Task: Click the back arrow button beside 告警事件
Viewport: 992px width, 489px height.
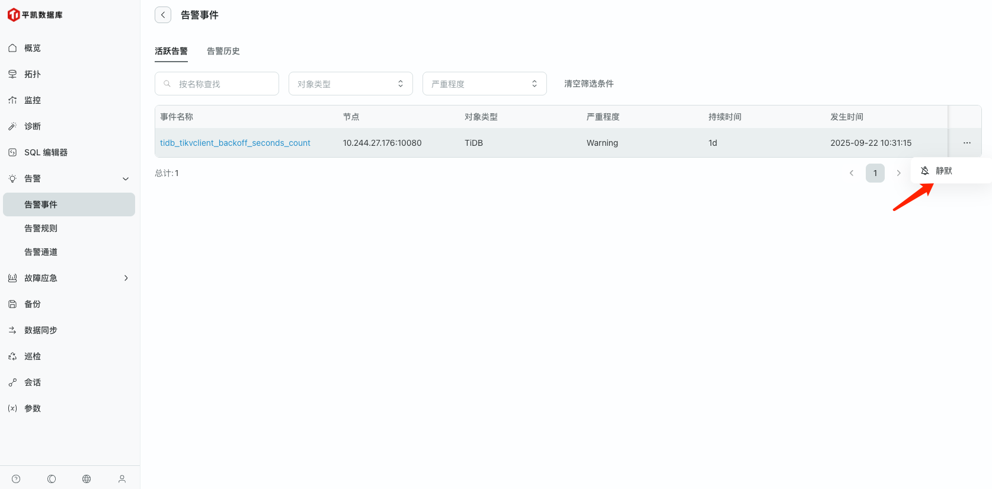Action: [x=163, y=15]
